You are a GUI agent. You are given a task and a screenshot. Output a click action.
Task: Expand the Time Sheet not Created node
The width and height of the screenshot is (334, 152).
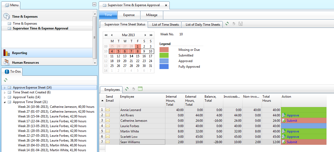tap(5, 93)
